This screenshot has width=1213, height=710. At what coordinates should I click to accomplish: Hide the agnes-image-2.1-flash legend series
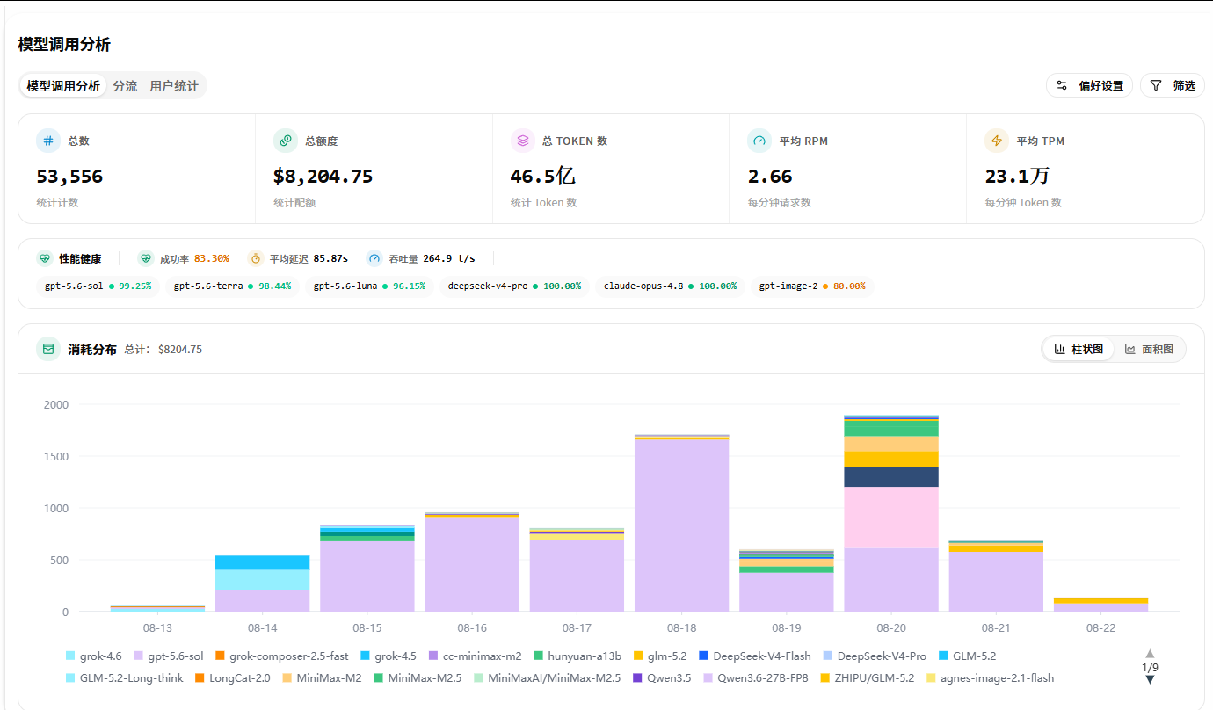(989, 678)
